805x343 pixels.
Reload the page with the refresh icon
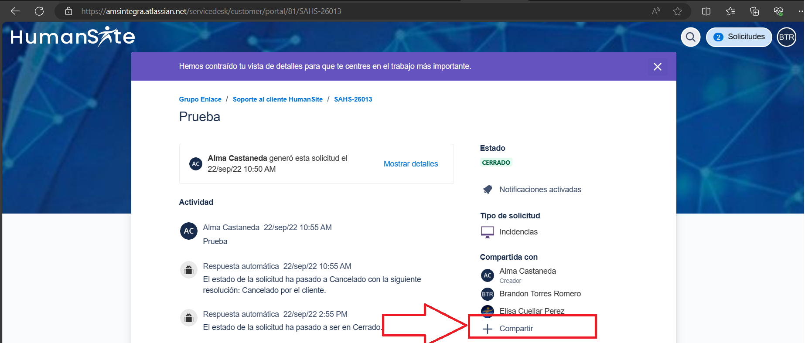[x=39, y=11]
